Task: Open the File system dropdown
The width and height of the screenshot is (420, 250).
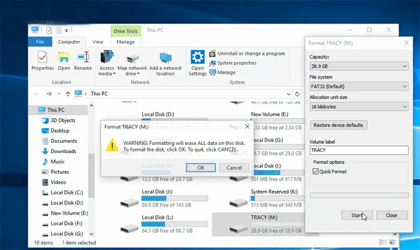Action: [359, 86]
